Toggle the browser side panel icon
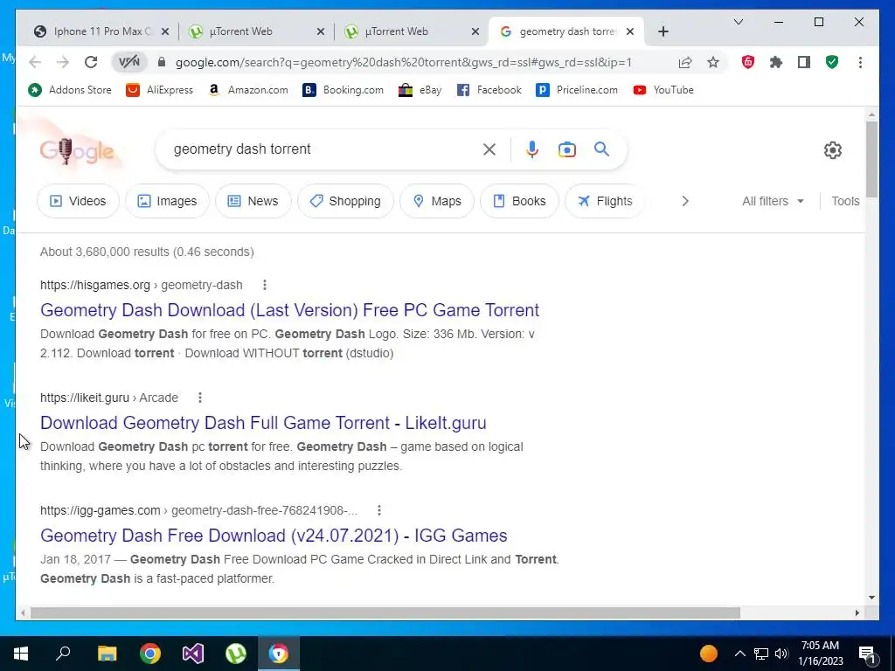This screenshot has height=671, width=895. tap(804, 62)
